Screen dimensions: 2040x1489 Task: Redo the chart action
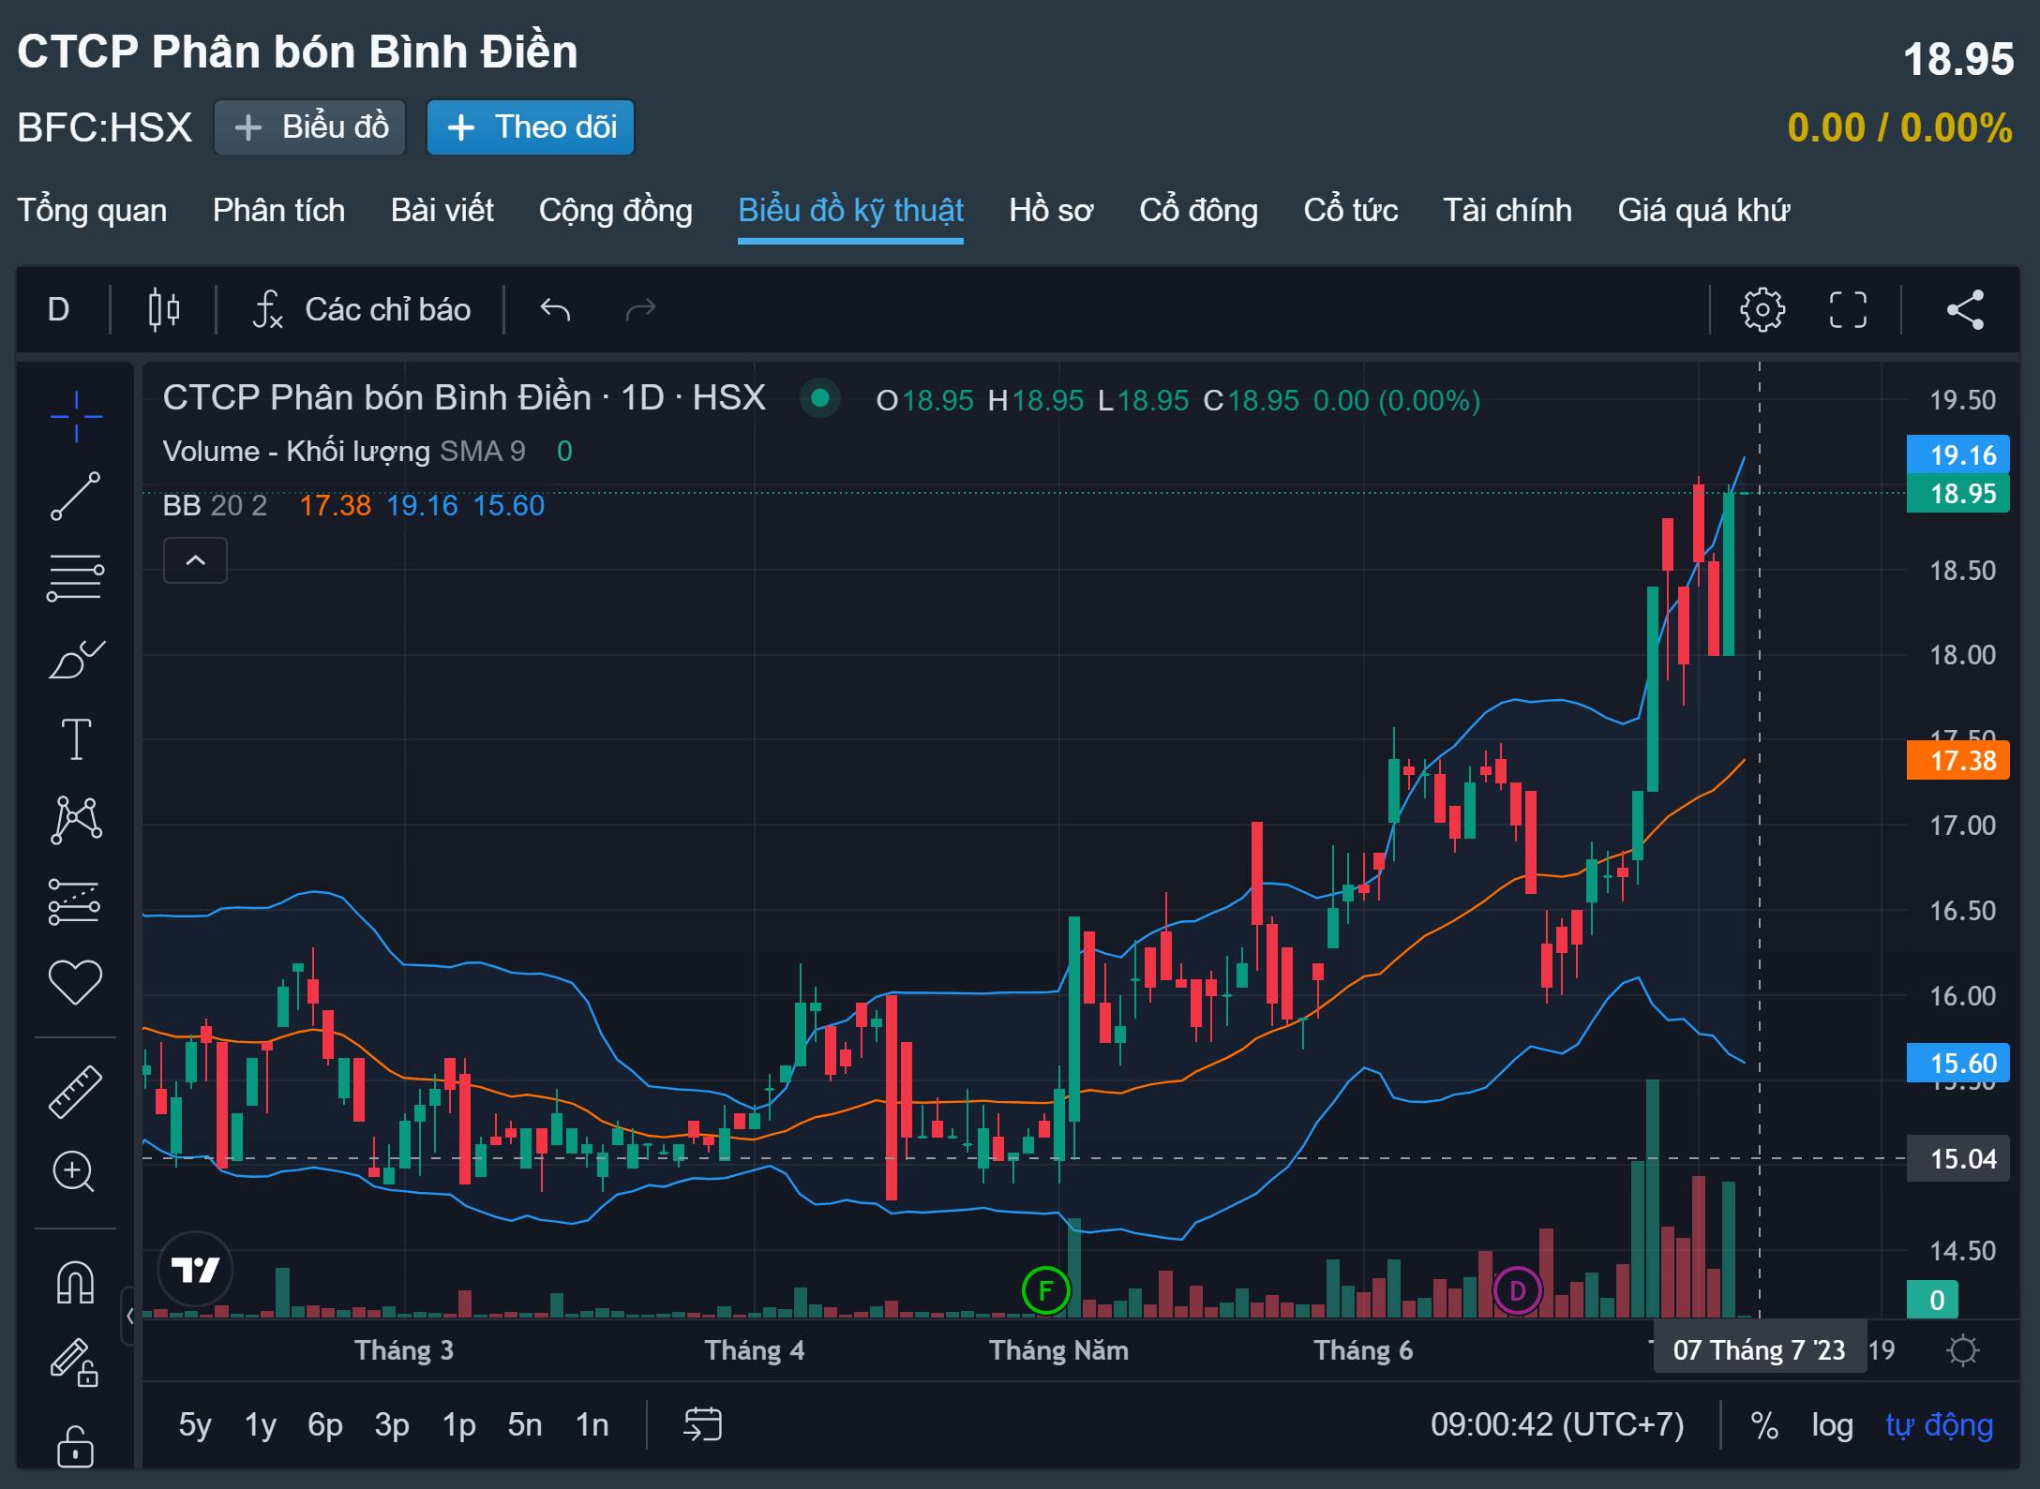point(641,309)
